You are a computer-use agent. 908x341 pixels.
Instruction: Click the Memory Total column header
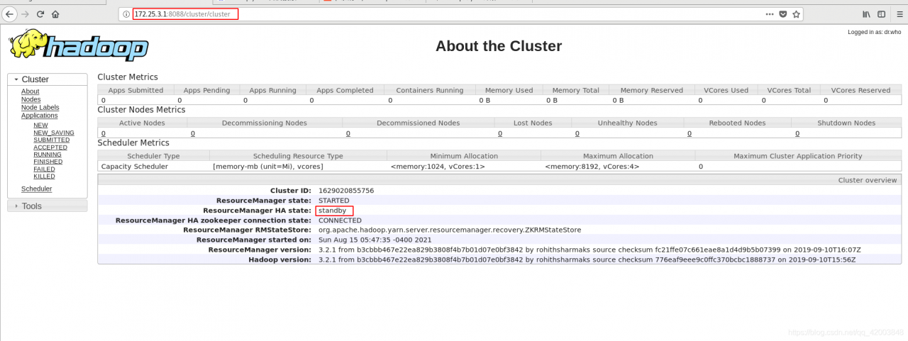click(x=575, y=90)
